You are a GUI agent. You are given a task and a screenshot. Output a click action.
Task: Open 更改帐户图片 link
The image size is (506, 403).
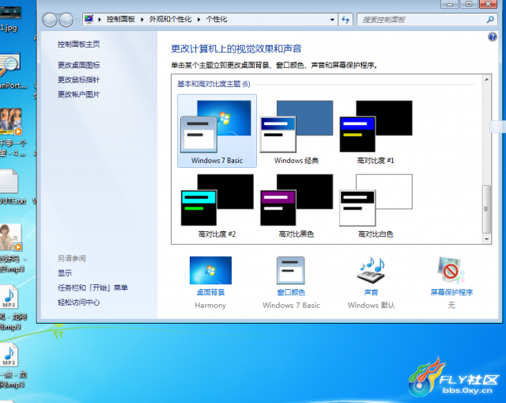79,94
